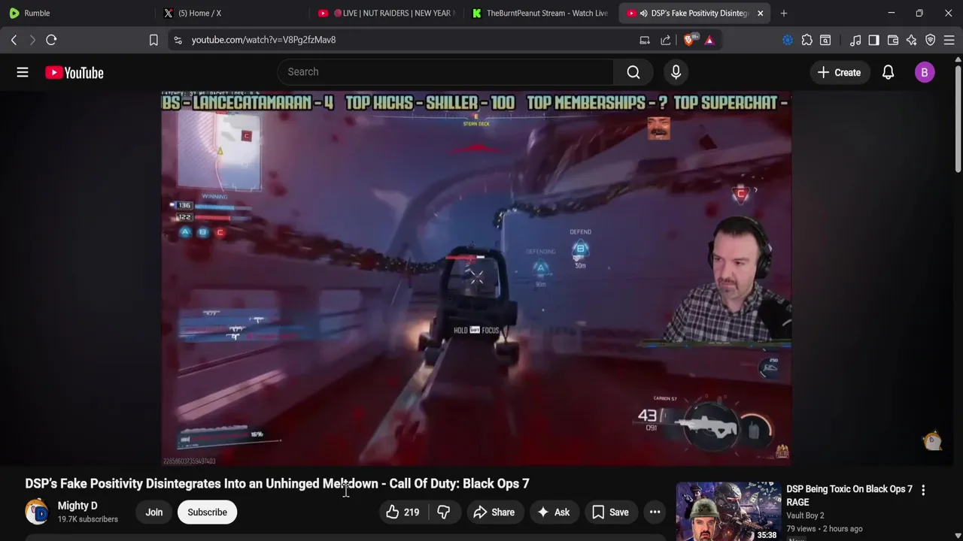Viewport: 963px width, 541px height.
Task: Open the account avatar B menu
Action: pyautogui.click(x=925, y=72)
